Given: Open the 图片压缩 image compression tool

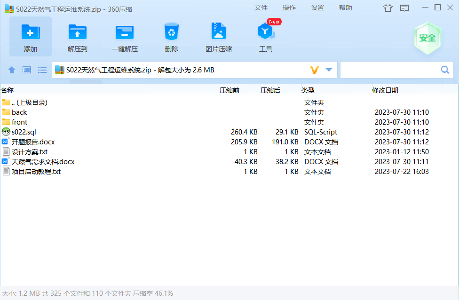Looking at the screenshot, I should [219, 31].
